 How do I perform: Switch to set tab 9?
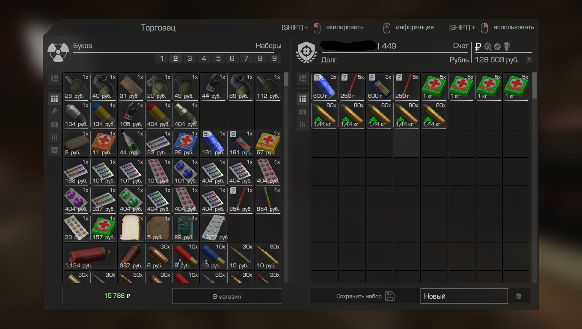pyautogui.click(x=274, y=59)
